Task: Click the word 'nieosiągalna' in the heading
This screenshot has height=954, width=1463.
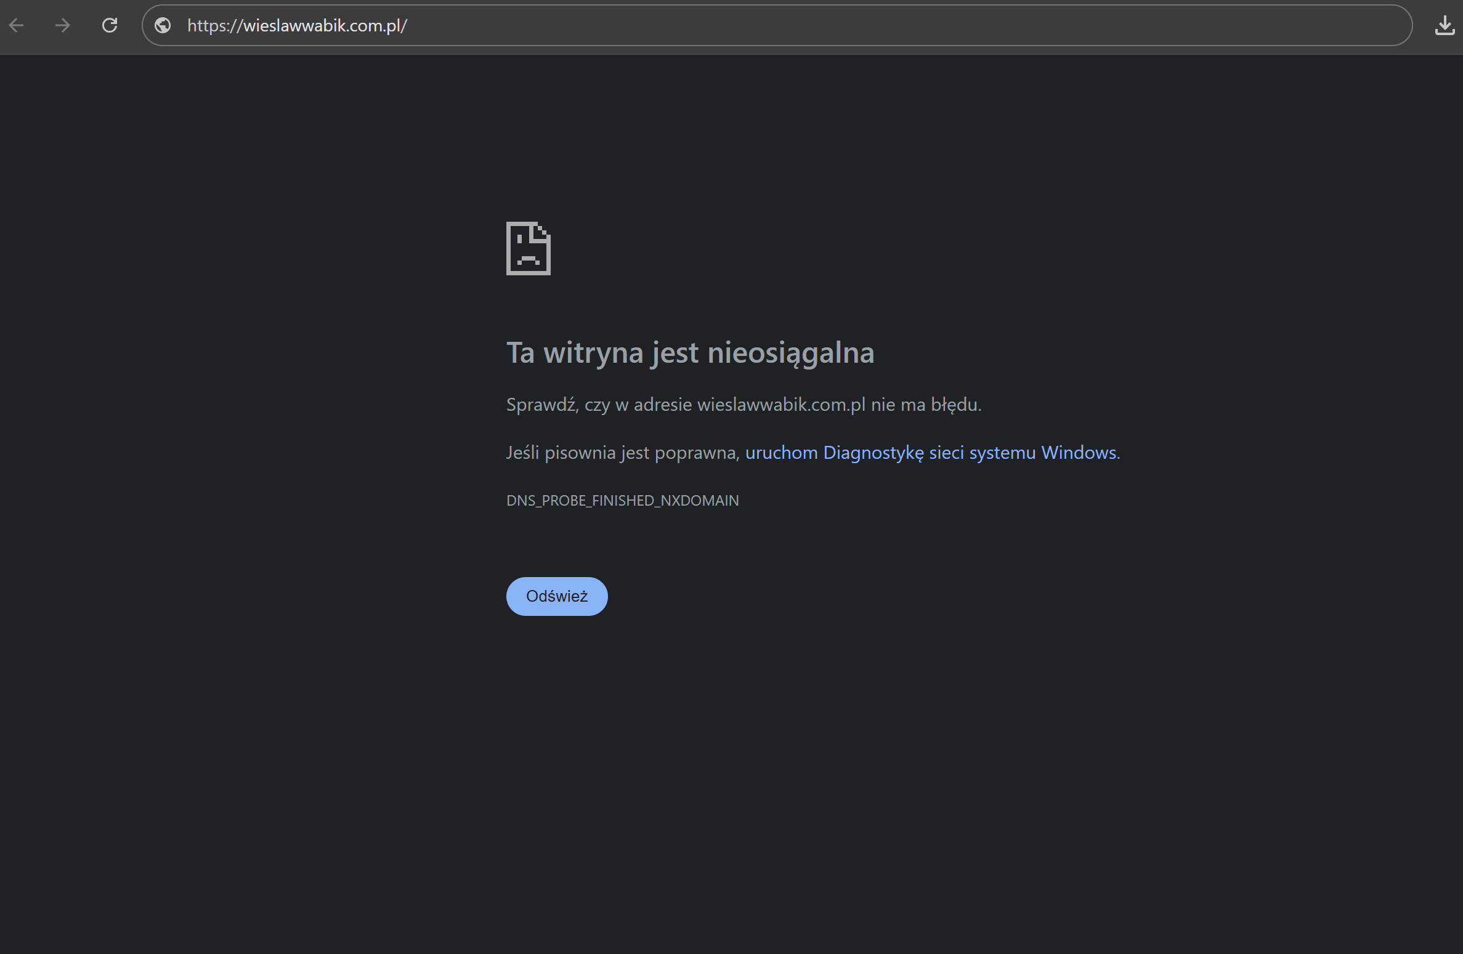Action: tap(790, 353)
